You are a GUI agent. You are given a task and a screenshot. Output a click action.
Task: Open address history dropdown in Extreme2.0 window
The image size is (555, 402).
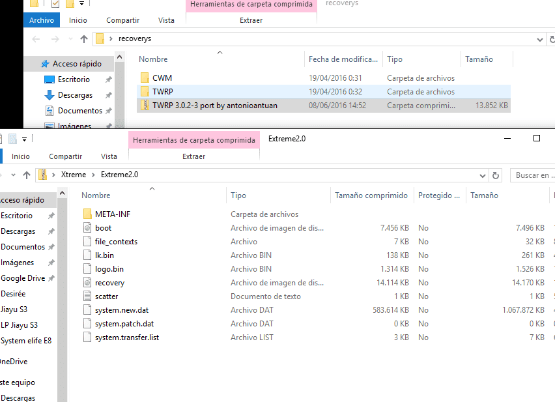pos(483,175)
